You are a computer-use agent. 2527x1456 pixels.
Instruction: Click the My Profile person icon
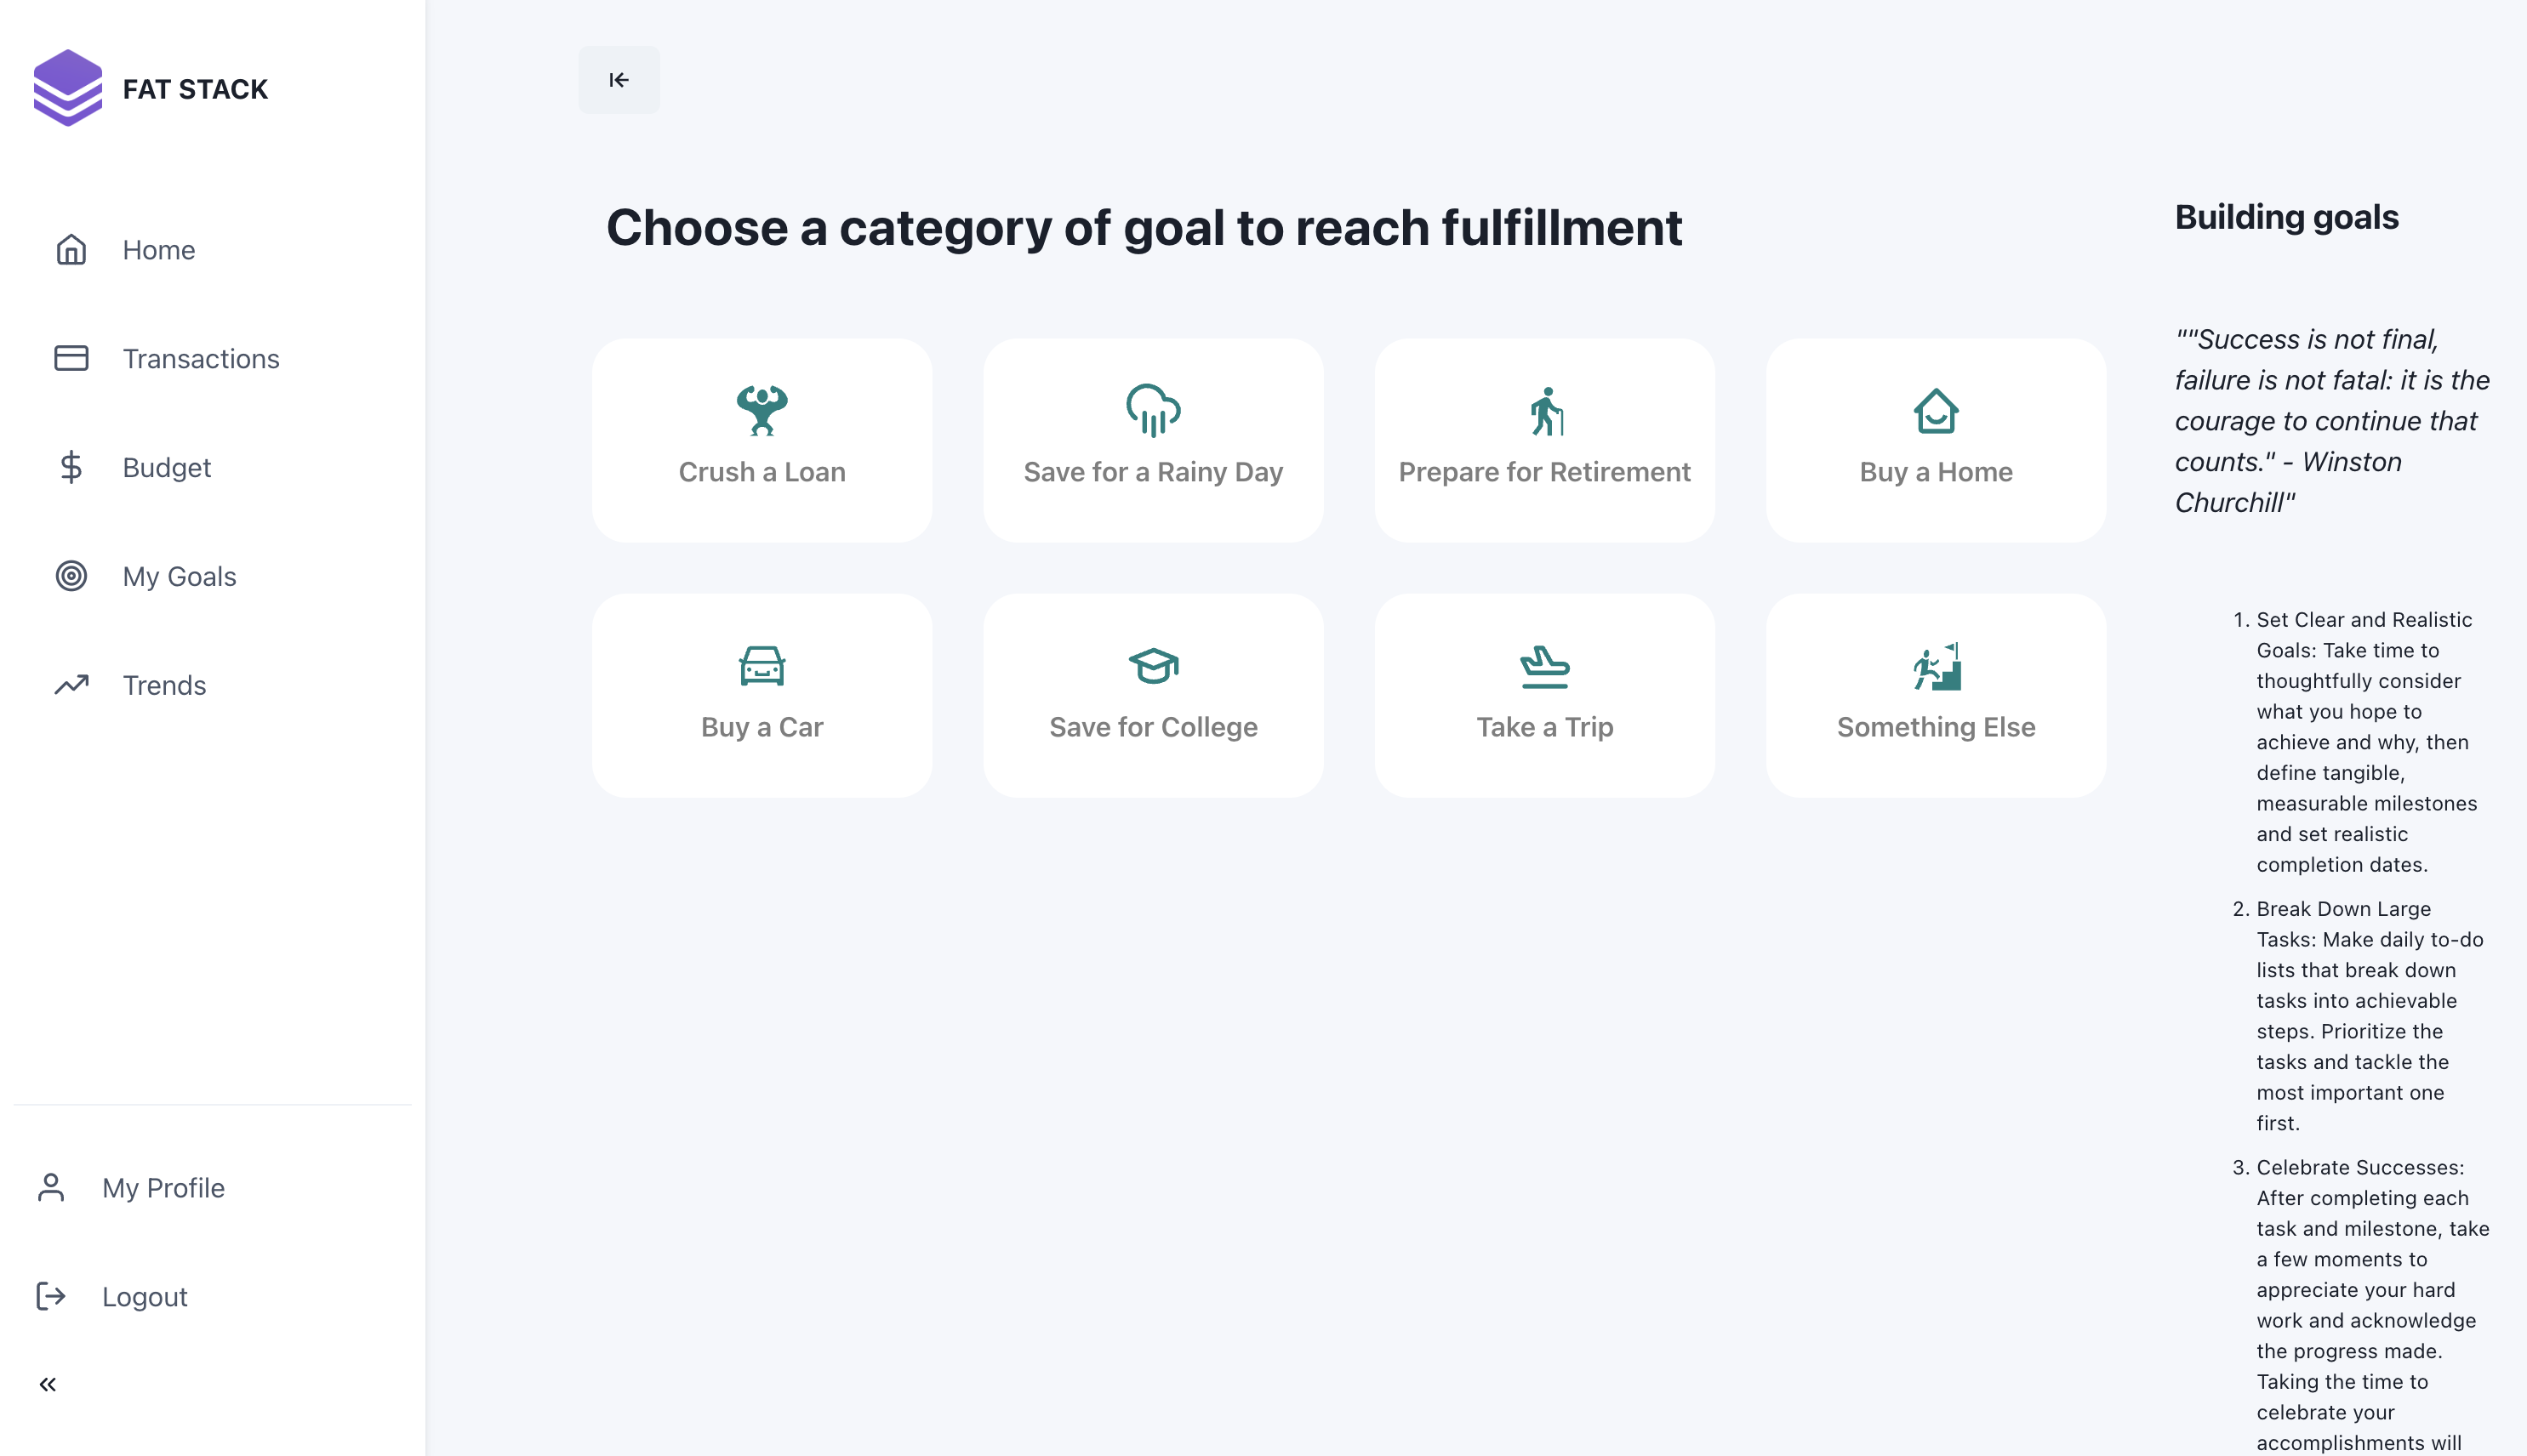point(51,1188)
